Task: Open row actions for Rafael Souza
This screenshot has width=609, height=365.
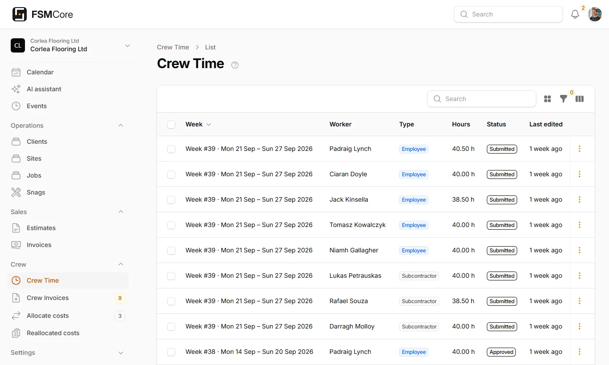Action: 580,301
